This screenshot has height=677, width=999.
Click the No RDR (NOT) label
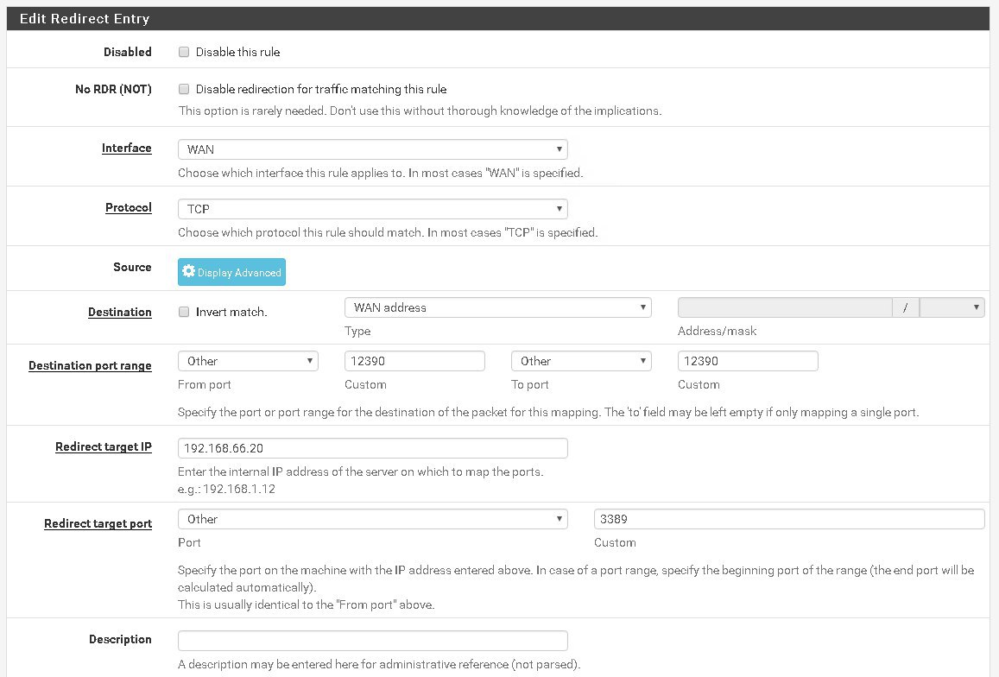pyautogui.click(x=113, y=89)
